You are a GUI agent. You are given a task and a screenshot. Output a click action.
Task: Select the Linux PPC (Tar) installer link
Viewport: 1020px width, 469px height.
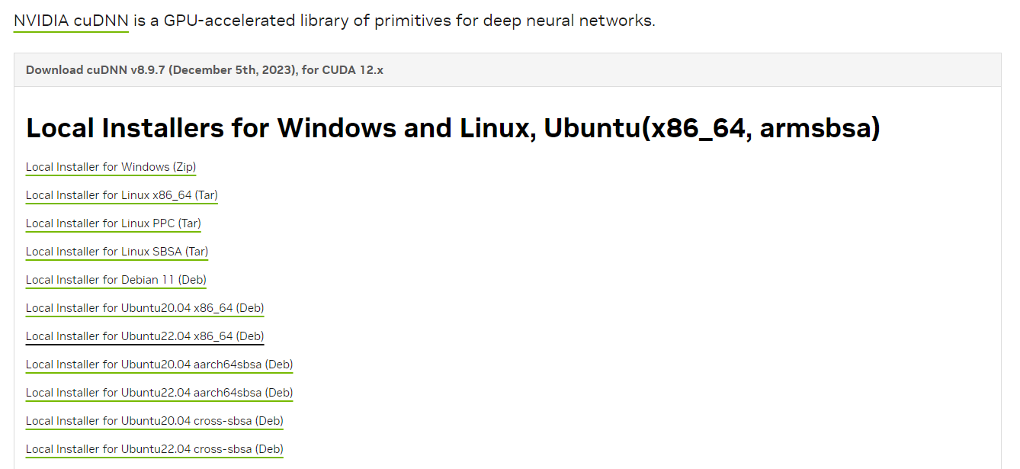(x=113, y=223)
